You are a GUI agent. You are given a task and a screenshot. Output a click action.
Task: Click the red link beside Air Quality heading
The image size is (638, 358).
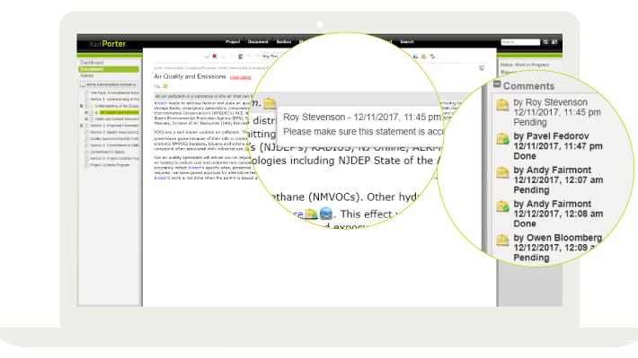click(x=240, y=77)
